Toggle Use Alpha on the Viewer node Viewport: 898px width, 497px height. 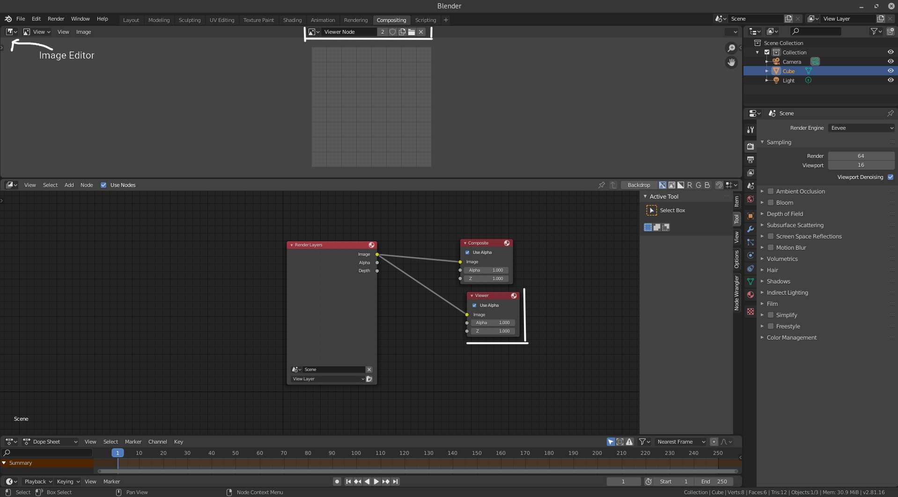coord(474,305)
